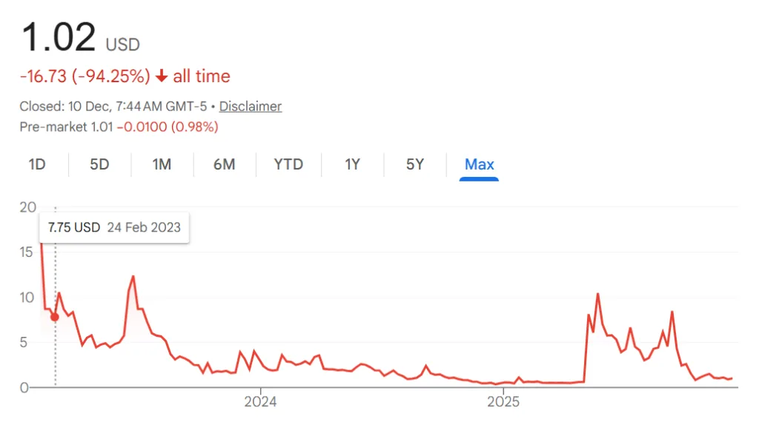Image resolution: width=759 pixels, height=422 pixels.
Task: Click the Max range tab
Action: point(479,164)
